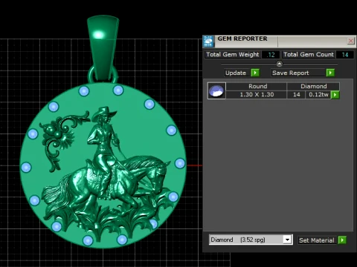
Task: Click the 'Diamond' material cell in gem row
Action: (313, 86)
